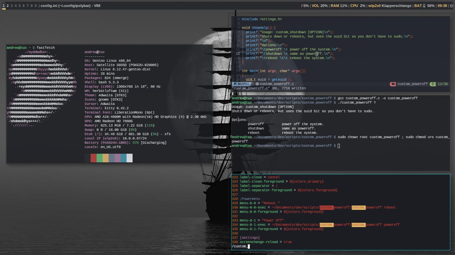455x255 pixels.
Task: Click the 'Battery (PA5024U-1BRS)' line
Action: [x=126, y=143]
